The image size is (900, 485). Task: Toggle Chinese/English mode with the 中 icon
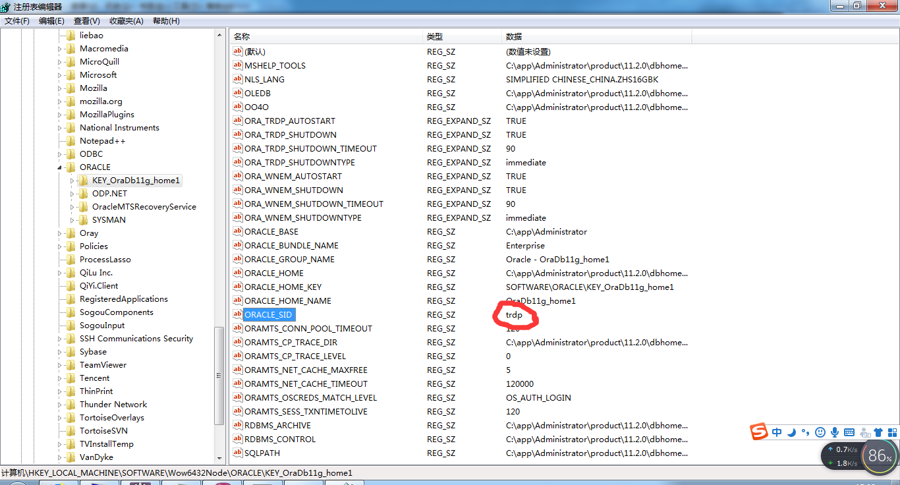point(777,432)
